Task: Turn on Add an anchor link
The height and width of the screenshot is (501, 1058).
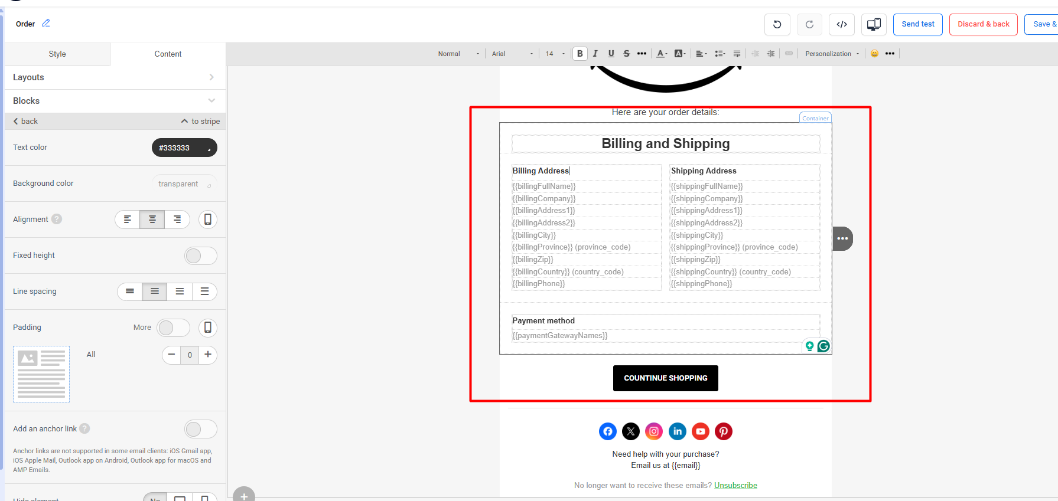Action: coord(200,429)
